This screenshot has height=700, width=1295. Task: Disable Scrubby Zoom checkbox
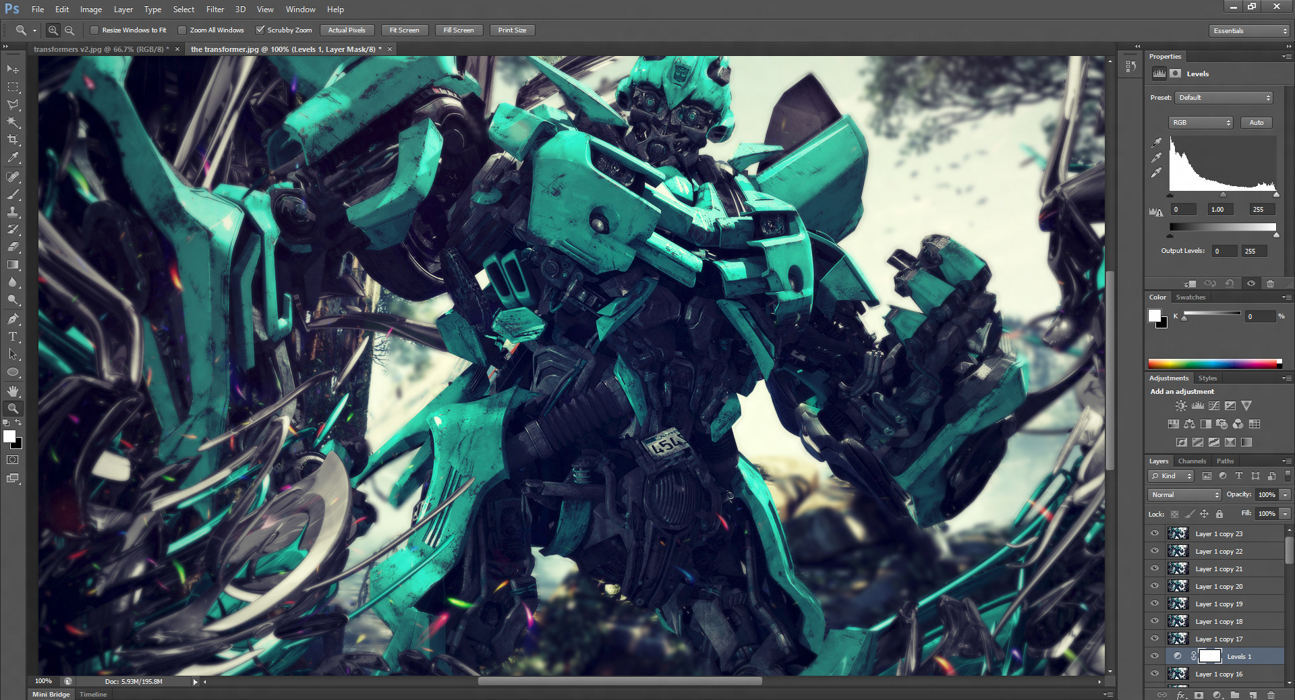tap(260, 30)
